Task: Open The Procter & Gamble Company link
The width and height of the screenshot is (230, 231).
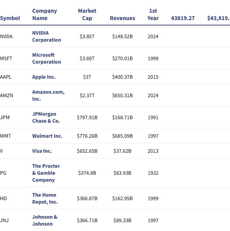Action: pos(46,173)
